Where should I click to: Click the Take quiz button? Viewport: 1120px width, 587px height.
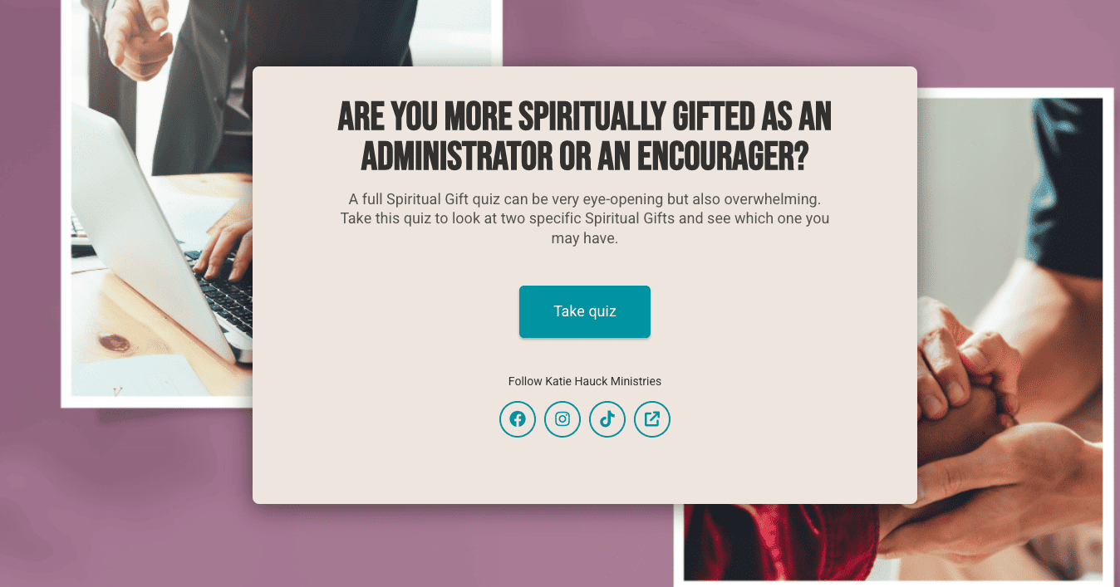click(585, 311)
